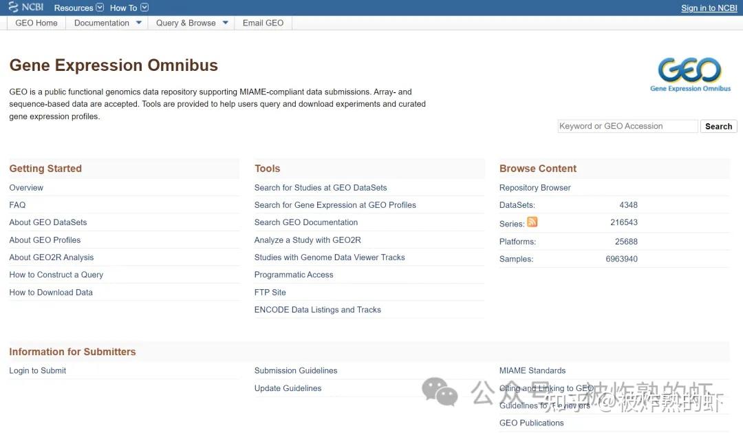Image resolution: width=743 pixels, height=433 pixels.
Task: Open Search for Studies at GEO DataSets
Action: 321,187
